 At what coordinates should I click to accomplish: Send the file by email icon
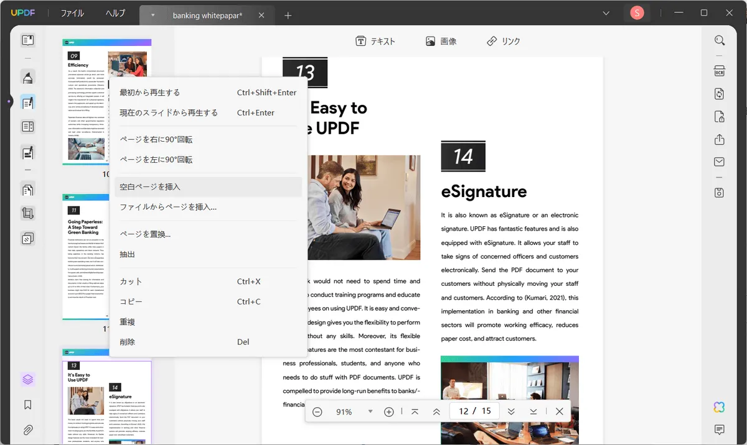pyautogui.click(x=720, y=162)
